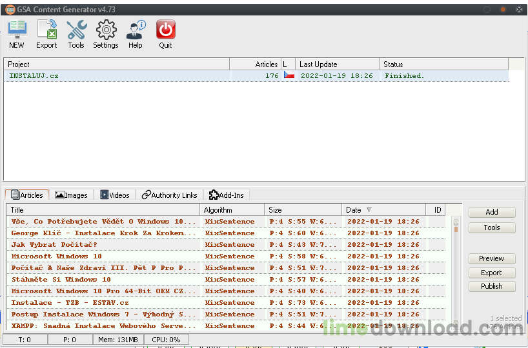Open the Authority Links tab

click(170, 195)
